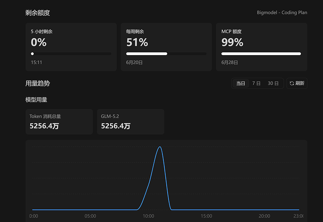Click the 每周剩余 51% progress bar
Viewport: 323px width, 222px height.
tap(166, 54)
